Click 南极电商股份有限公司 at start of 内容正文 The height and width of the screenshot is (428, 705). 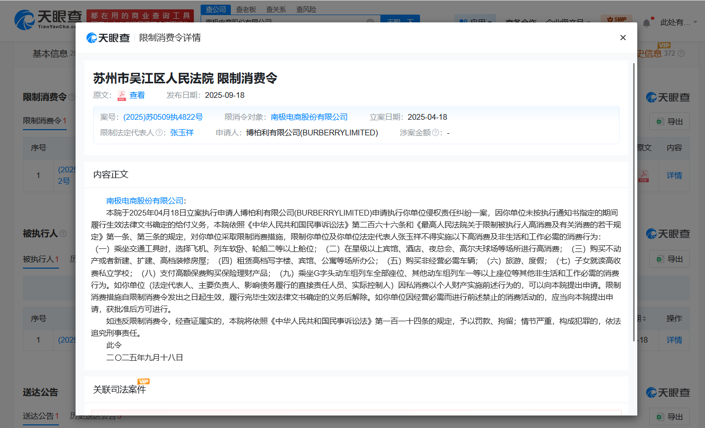(x=145, y=200)
